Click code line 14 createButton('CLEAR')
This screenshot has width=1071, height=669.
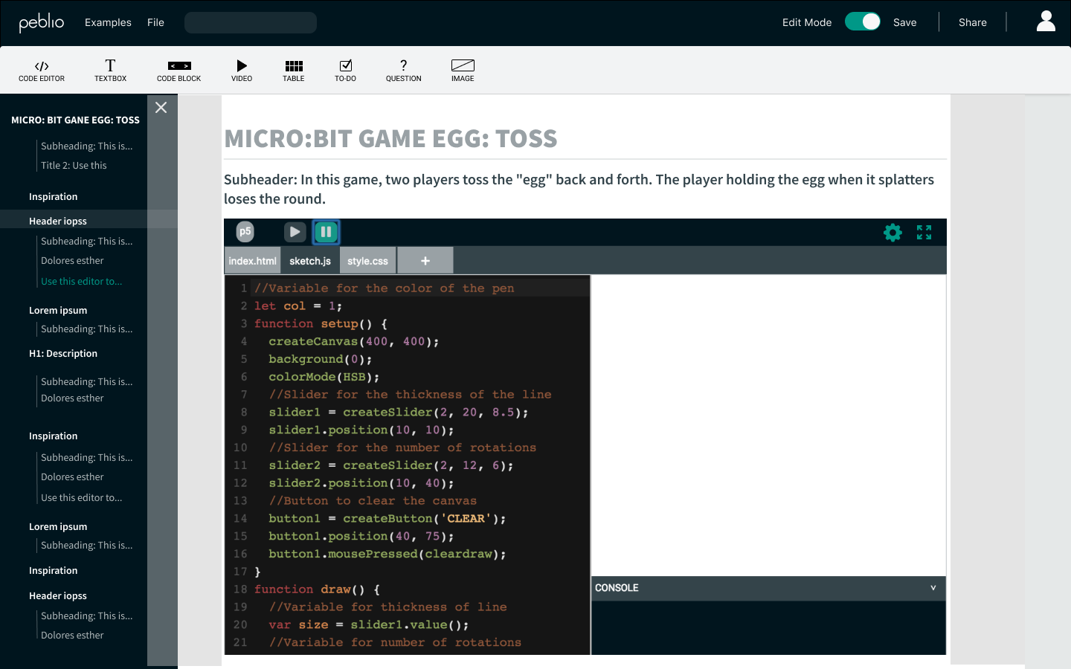387,518
